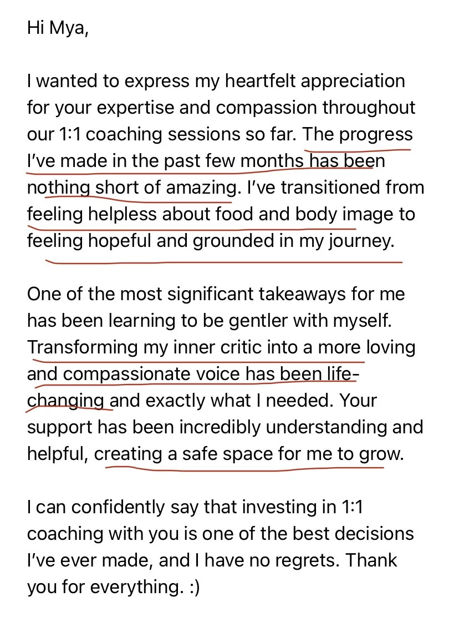
Task: Click the closing smiley ":)"
Action: tap(192, 588)
